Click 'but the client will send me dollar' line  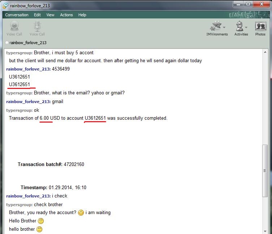click(105, 61)
